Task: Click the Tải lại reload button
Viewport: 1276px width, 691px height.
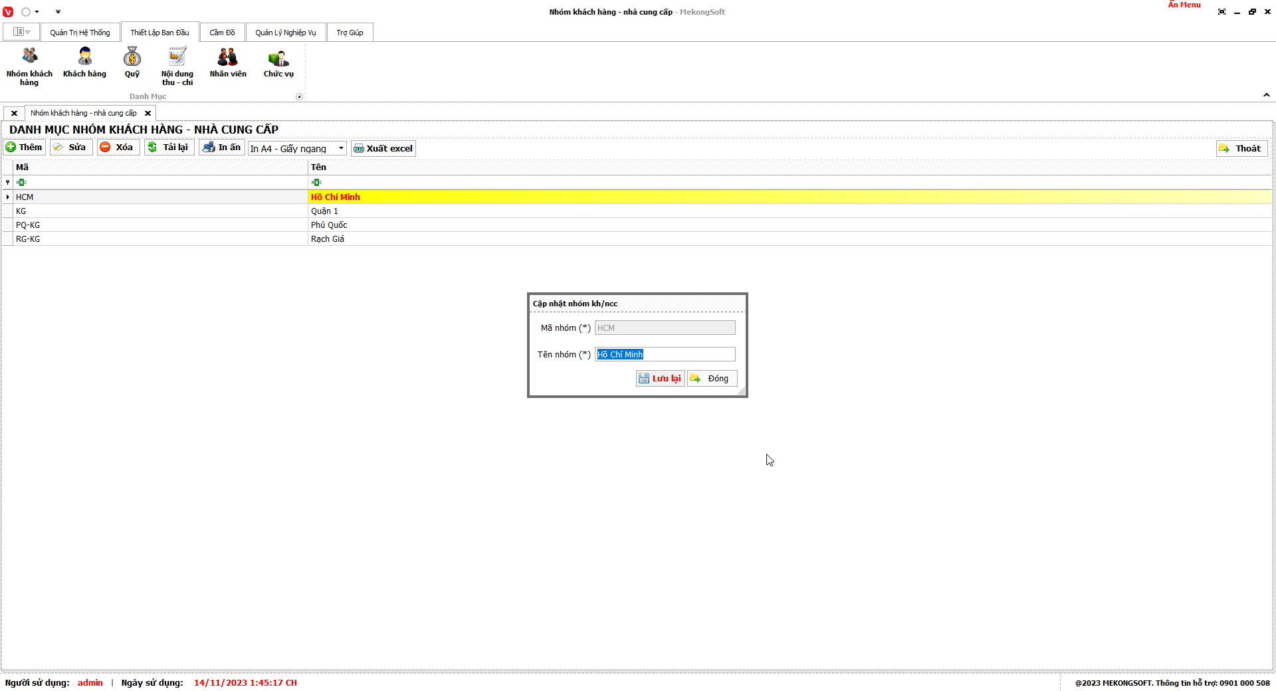Action: pyautogui.click(x=169, y=148)
